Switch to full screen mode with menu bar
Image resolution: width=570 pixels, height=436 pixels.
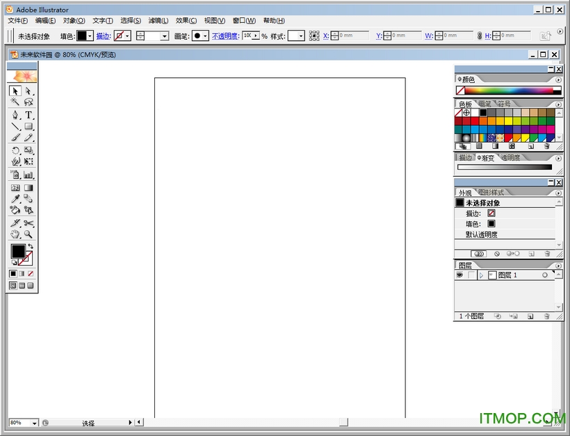point(22,286)
